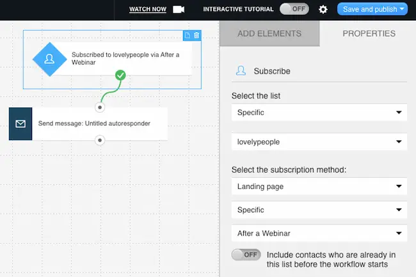Viewport: 416px width, 277px height.
Task: Open settings via the gear icon
Action: coord(323,10)
